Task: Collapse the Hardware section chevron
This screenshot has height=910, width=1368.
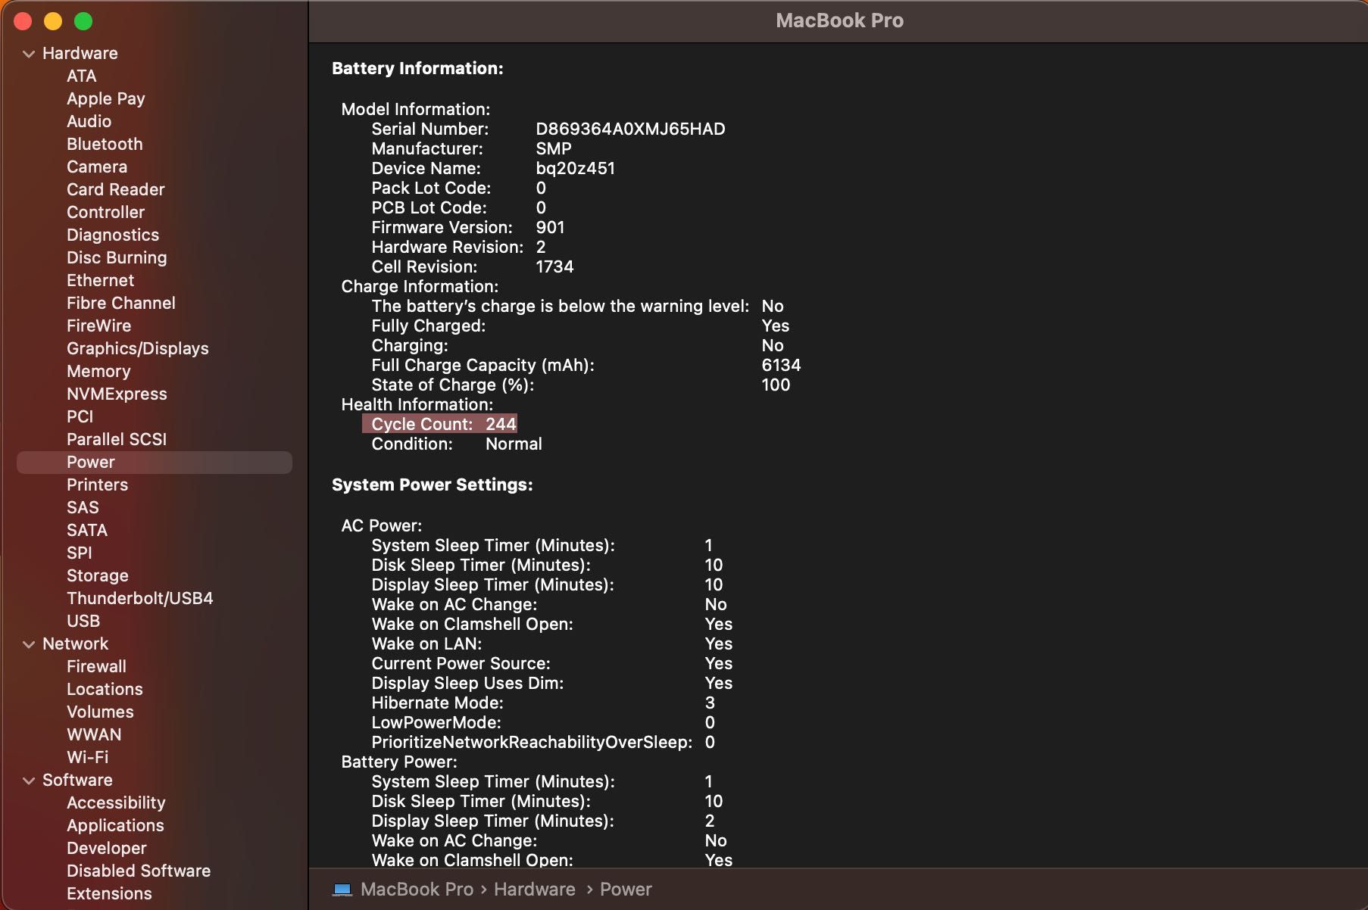Action: coord(29,54)
